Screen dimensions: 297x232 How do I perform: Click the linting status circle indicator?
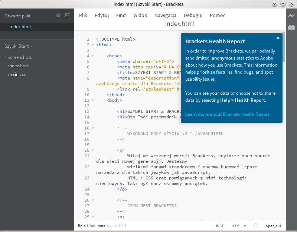[x=255, y=226]
